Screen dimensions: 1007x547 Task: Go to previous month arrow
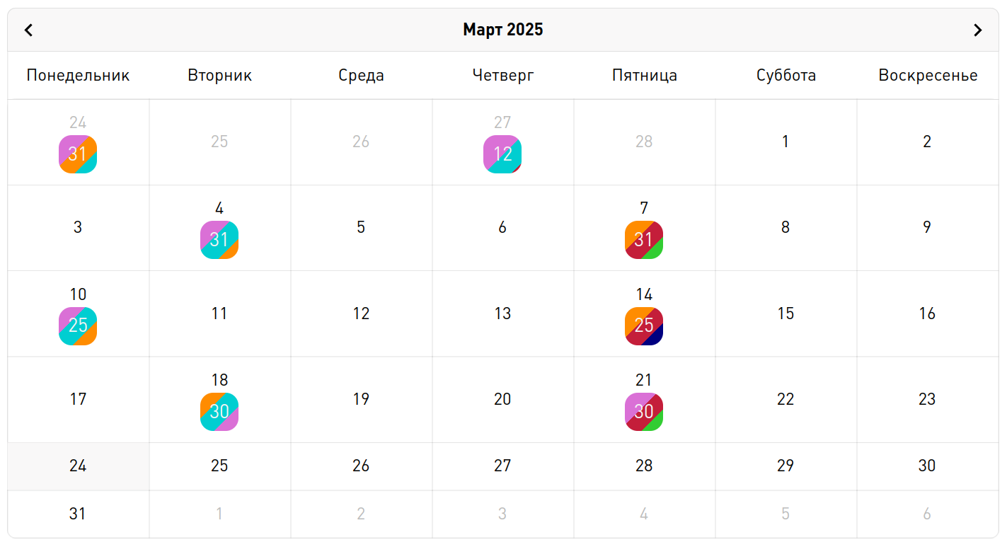[29, 30]
